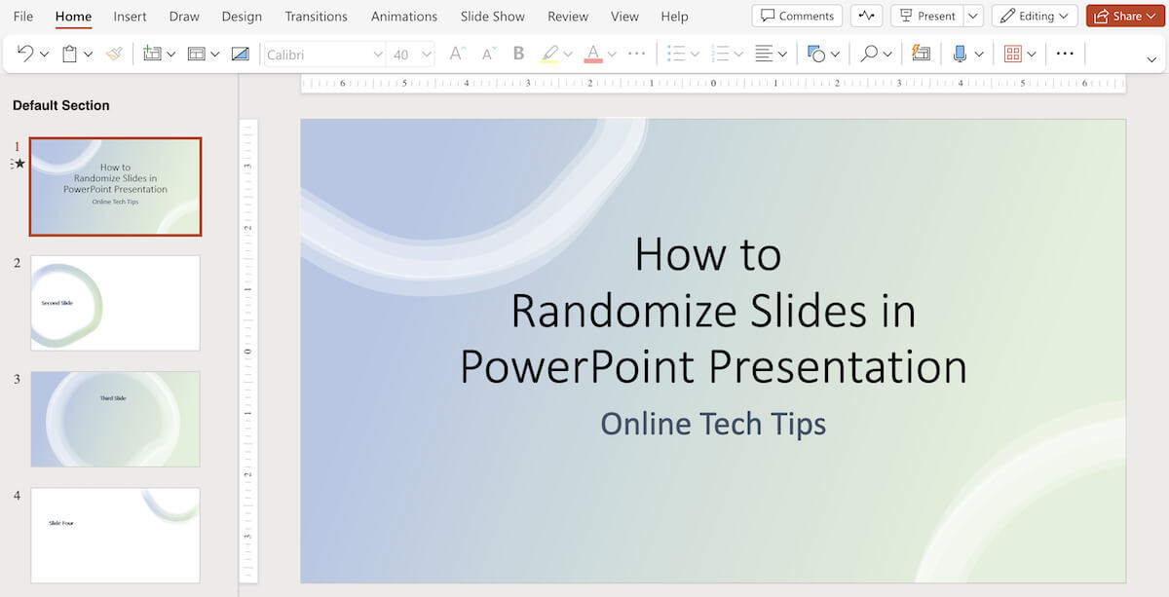
Task: Switch to the Animations ribbon tab
Action: [x=403, y=16]
